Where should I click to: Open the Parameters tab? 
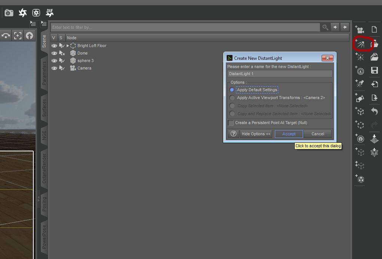(x=44, y=73)
